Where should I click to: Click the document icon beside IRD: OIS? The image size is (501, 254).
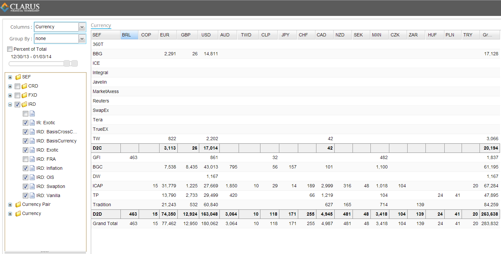pyautogui.click(x=32, y=177)
